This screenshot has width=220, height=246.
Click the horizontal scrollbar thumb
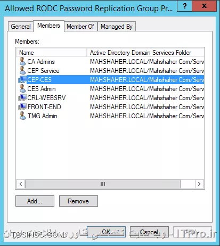tap(103, 184)
